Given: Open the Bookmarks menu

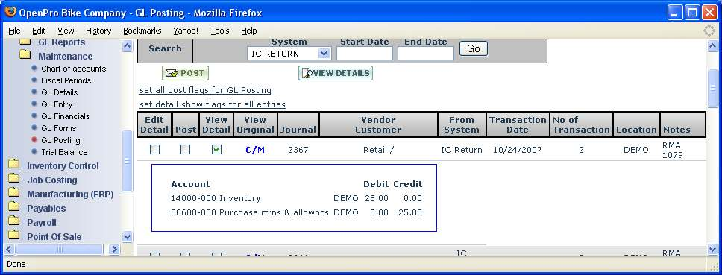Looking at the screenshot, I should [x=142, y=31].
